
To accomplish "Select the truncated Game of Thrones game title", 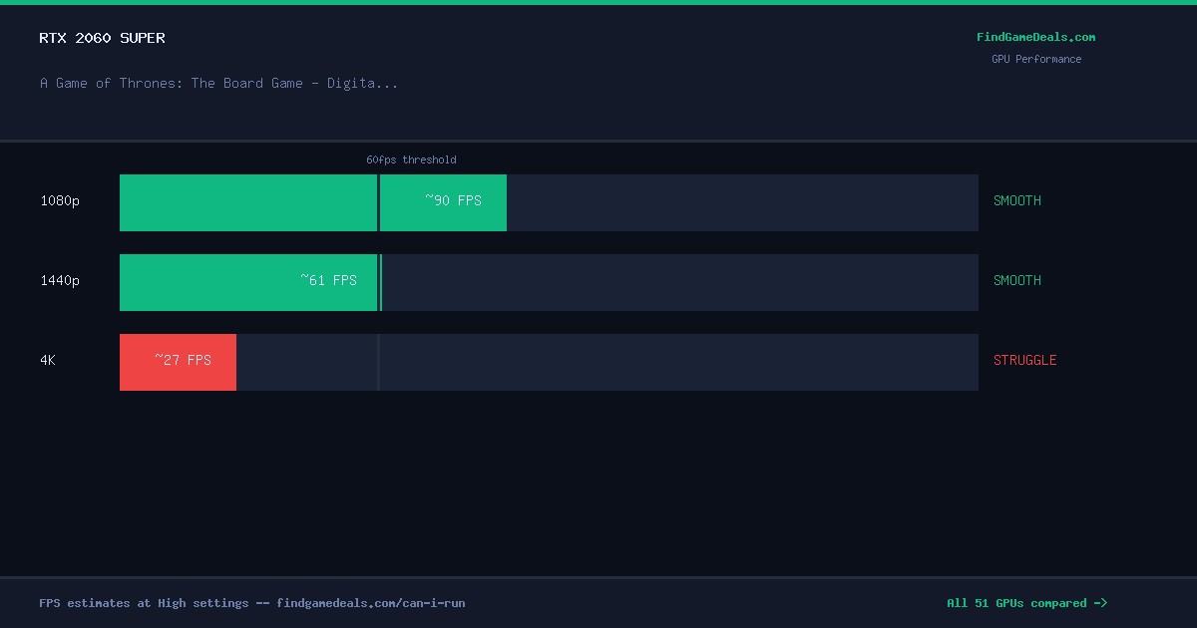I will tap(218, 83).
